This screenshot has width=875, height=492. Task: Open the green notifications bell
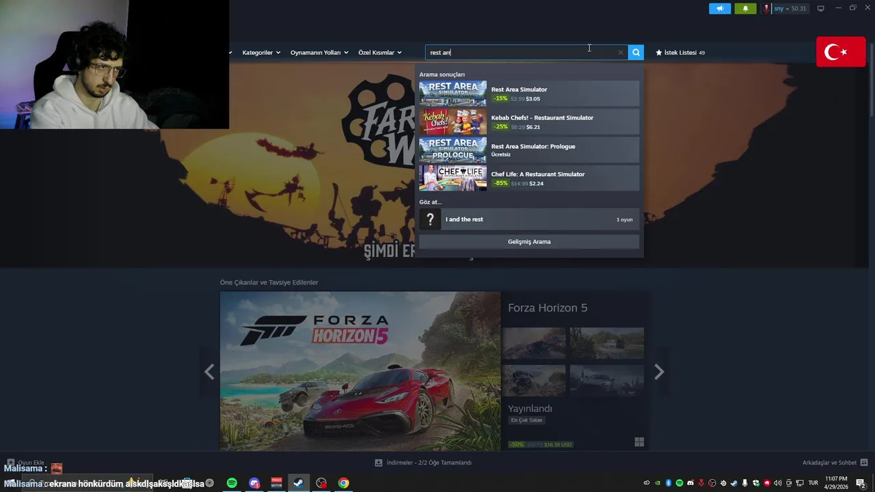pos(745,8)
